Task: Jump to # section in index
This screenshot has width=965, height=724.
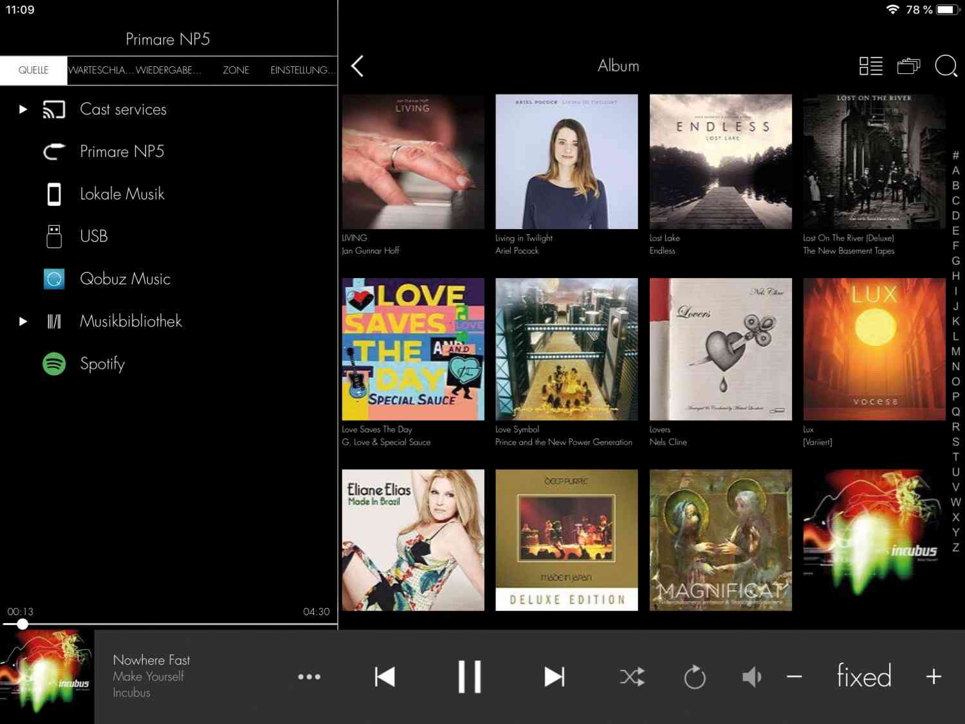Action: point(956,155)
